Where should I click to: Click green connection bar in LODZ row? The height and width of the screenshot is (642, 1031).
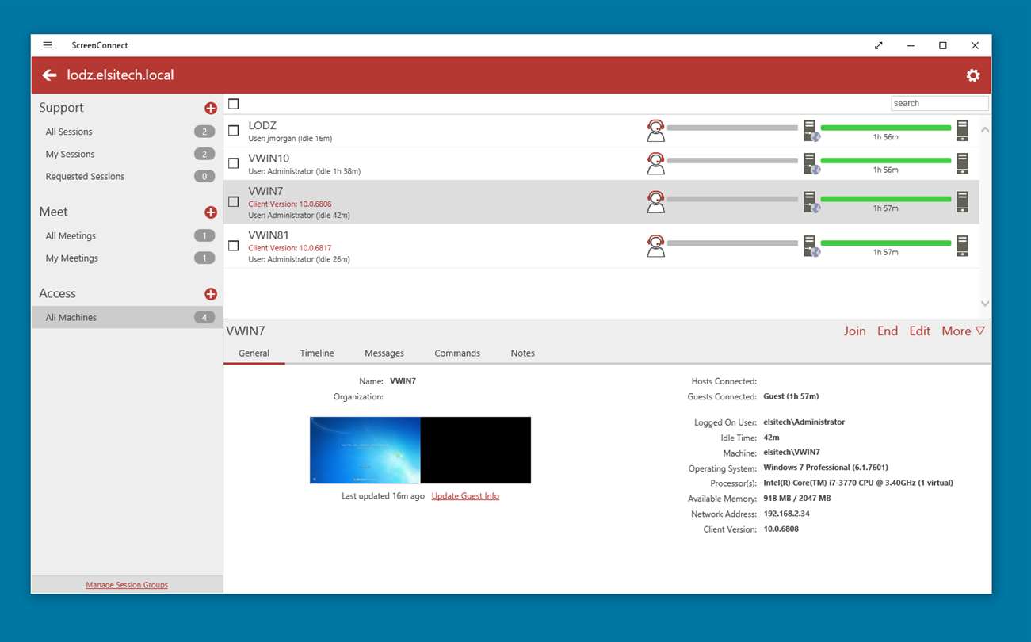(x=886, y=128)
